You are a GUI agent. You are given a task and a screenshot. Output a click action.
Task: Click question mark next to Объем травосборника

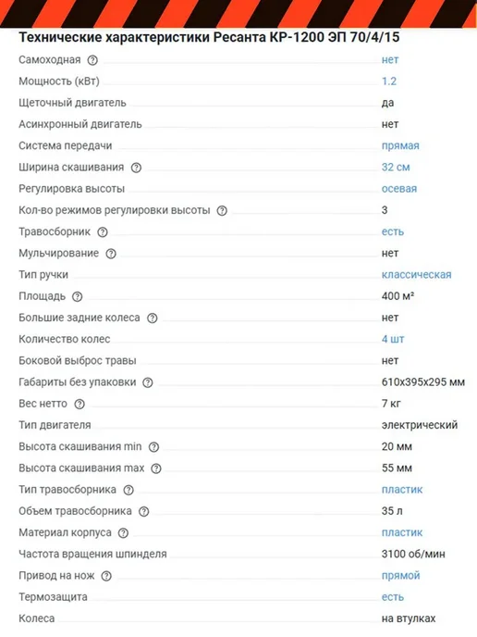[x=144, y=511]
